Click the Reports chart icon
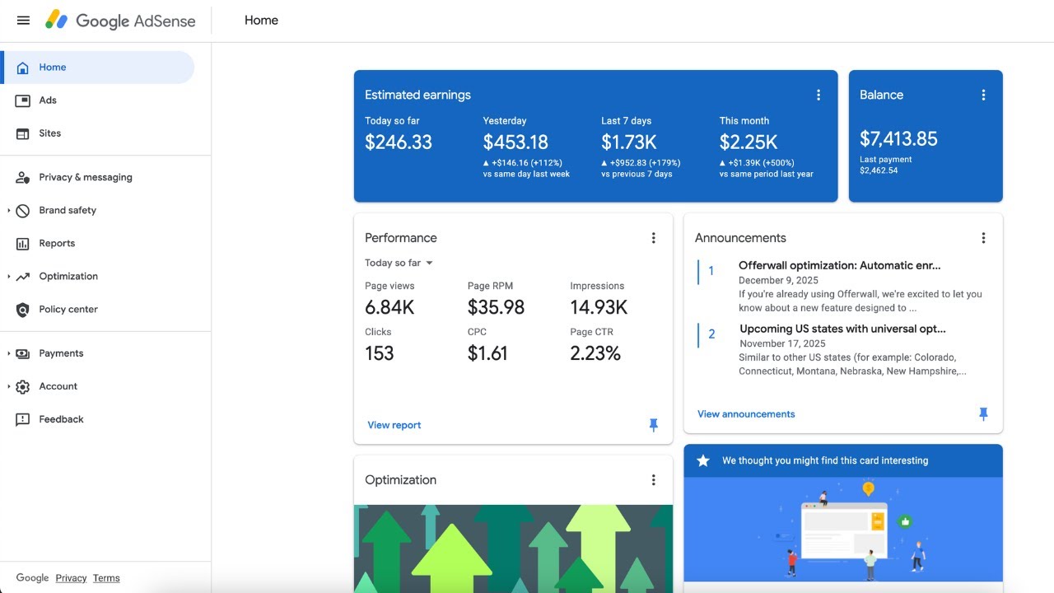The height and width of the screenshot is (593, 1054). click(23, 244)
